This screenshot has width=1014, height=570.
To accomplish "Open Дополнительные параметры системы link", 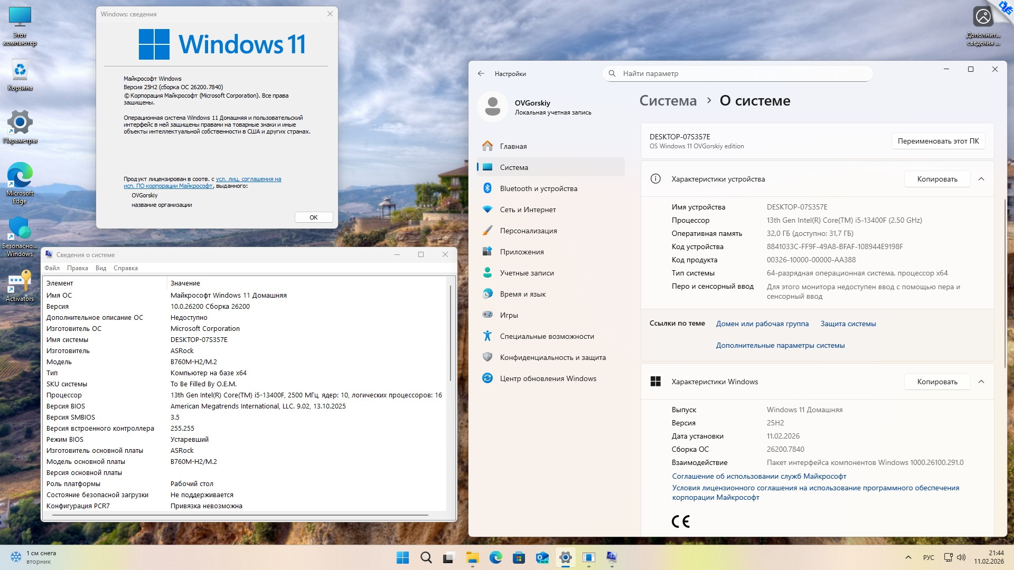I will [x=780, y=345].
